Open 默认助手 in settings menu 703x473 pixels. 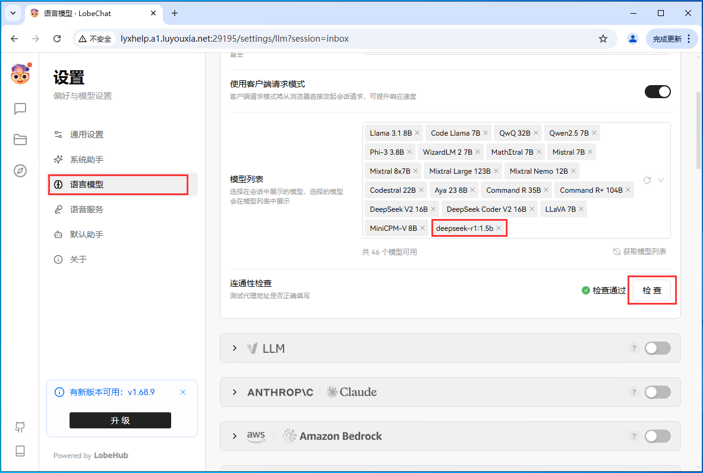point(122,234)
